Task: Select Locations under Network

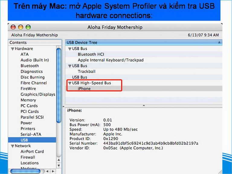Action: tap(30, 163)
